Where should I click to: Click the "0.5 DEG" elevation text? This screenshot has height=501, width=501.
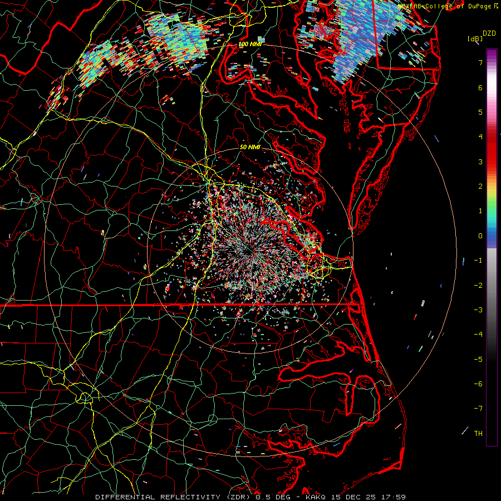pos(272,497)
